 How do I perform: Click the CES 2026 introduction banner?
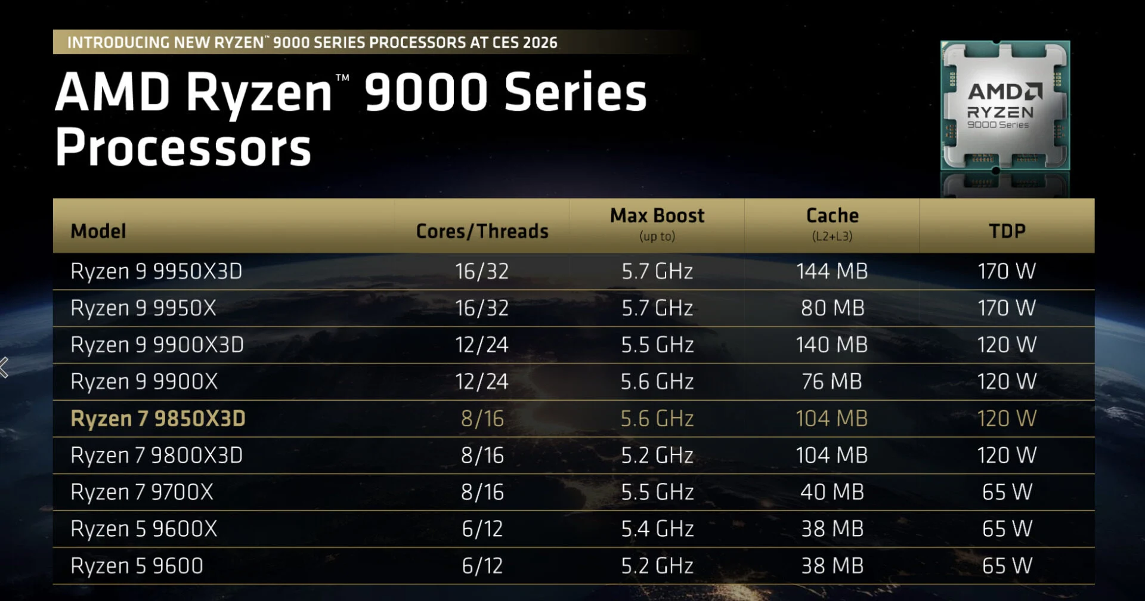312,42
